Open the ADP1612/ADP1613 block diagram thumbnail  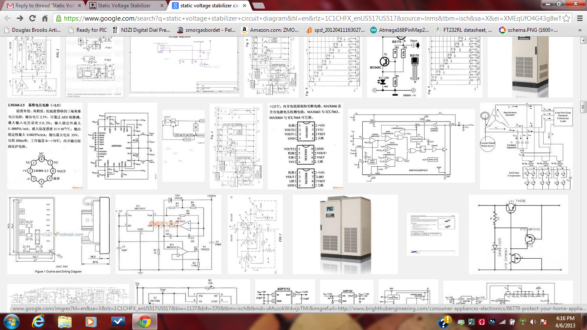click(411, 146)
